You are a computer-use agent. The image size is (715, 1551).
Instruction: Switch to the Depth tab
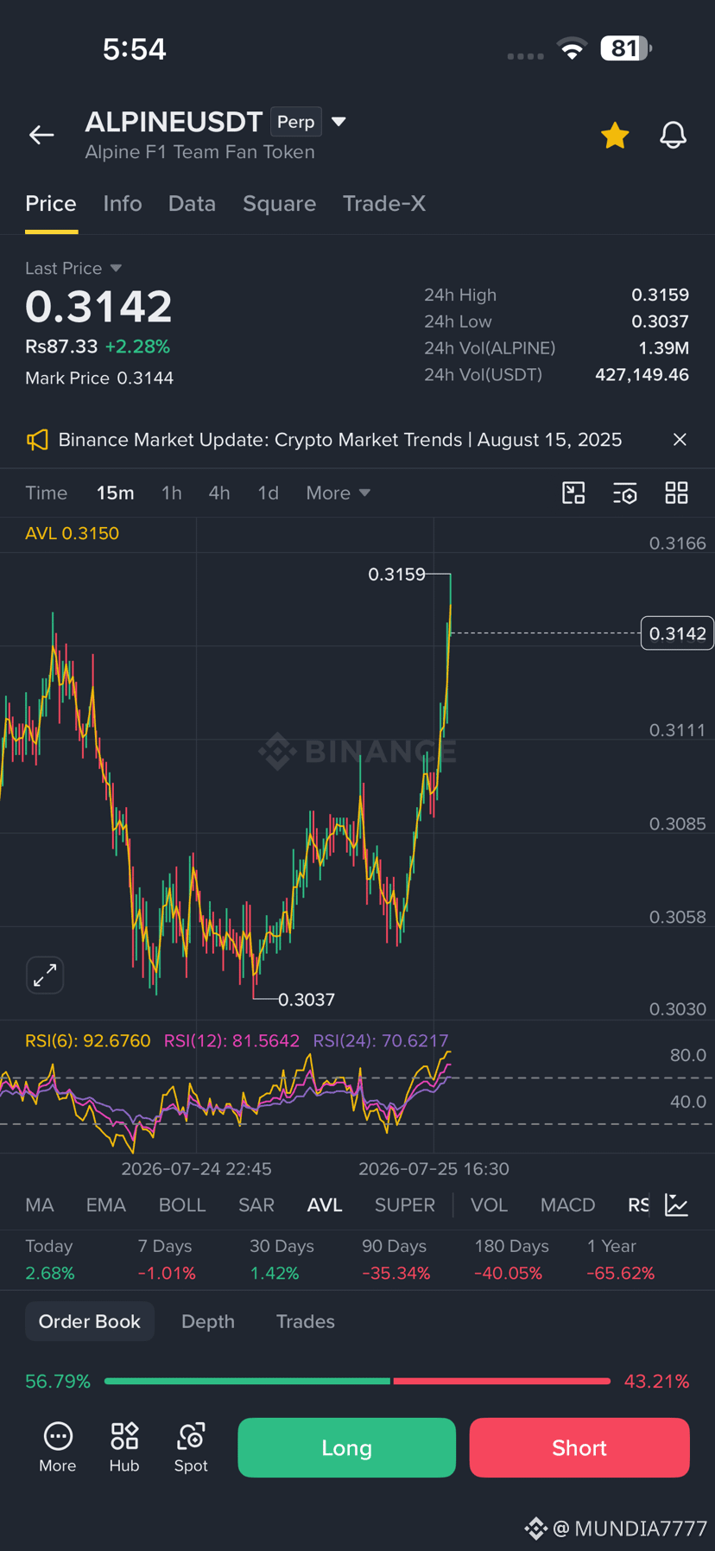pos(208,1322)
